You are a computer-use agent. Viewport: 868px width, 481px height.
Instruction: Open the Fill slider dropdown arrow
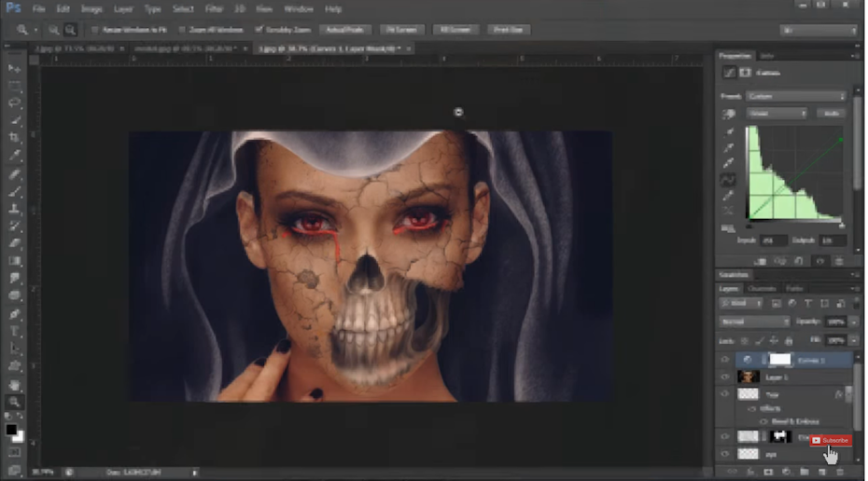pyautogui.click(x=853, y=340)
